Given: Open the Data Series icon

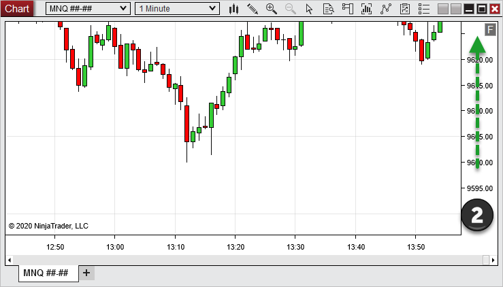Looking at the screenshot, I should pyautogui.click(x=367, y=9).
